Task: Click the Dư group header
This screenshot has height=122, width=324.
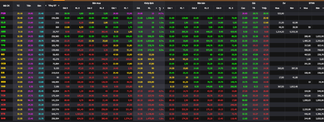Action: click(284, 3)
